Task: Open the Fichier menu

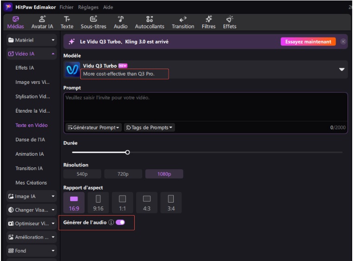Action: (x=66, y=7)
